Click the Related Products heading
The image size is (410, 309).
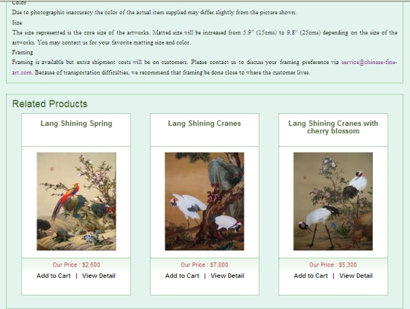50,104
